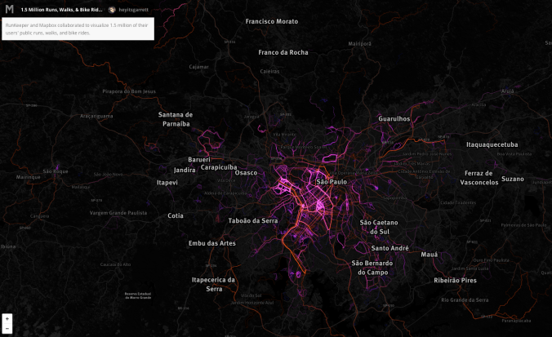552x337 pixels.
Task: Click the Taboão da Serra label
Action: [x=253, y=220]
